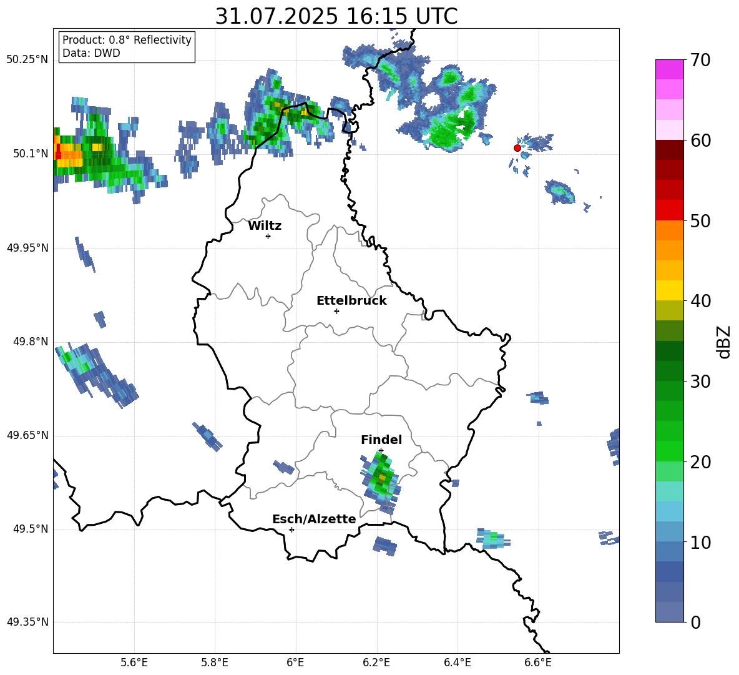Click the dBZ colorbar axis label

(725, 342)
